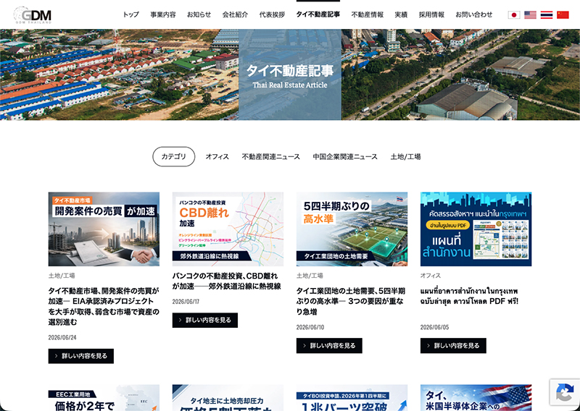The width and height of the screenshot is (580, 411).
Task: Click the title バンコクの不動産投資、CBD離れが加速
Action: tap(226, 281)
